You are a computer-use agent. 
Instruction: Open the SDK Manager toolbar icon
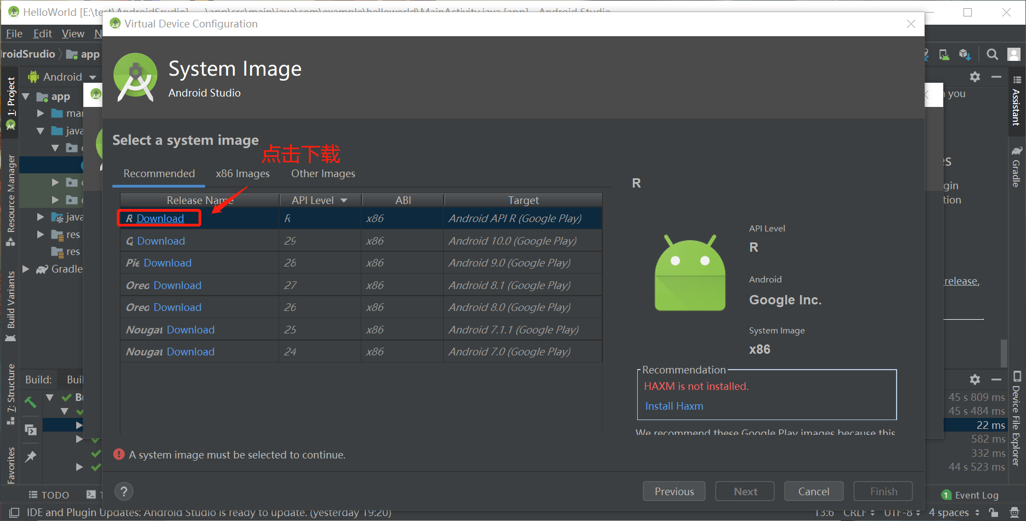(965, 54)
